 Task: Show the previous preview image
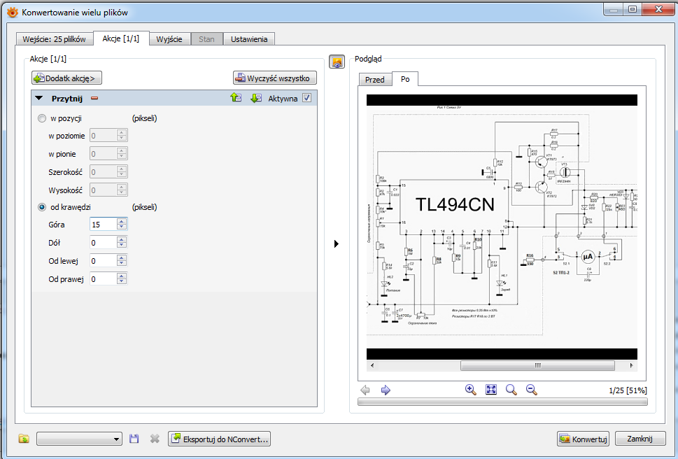click(365, 390)
